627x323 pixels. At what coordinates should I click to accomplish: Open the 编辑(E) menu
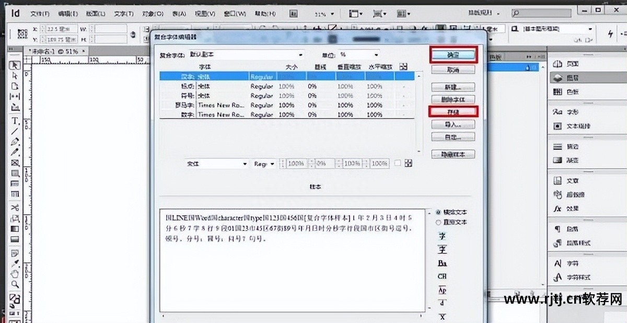click(x=68, y=14)
